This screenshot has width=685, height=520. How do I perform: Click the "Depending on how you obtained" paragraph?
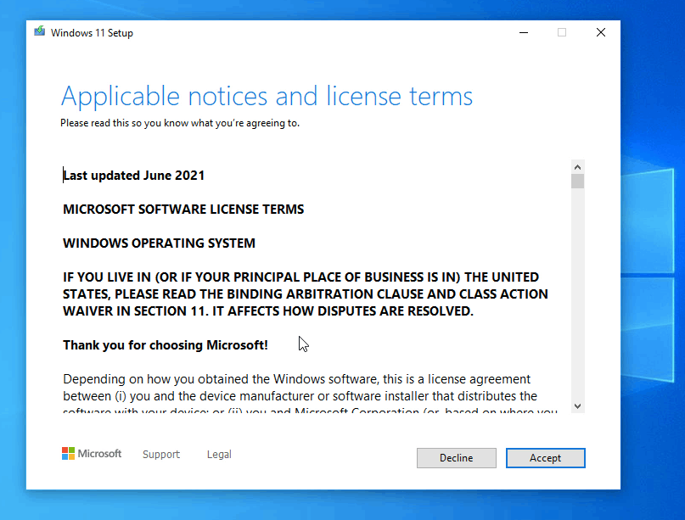310,395
